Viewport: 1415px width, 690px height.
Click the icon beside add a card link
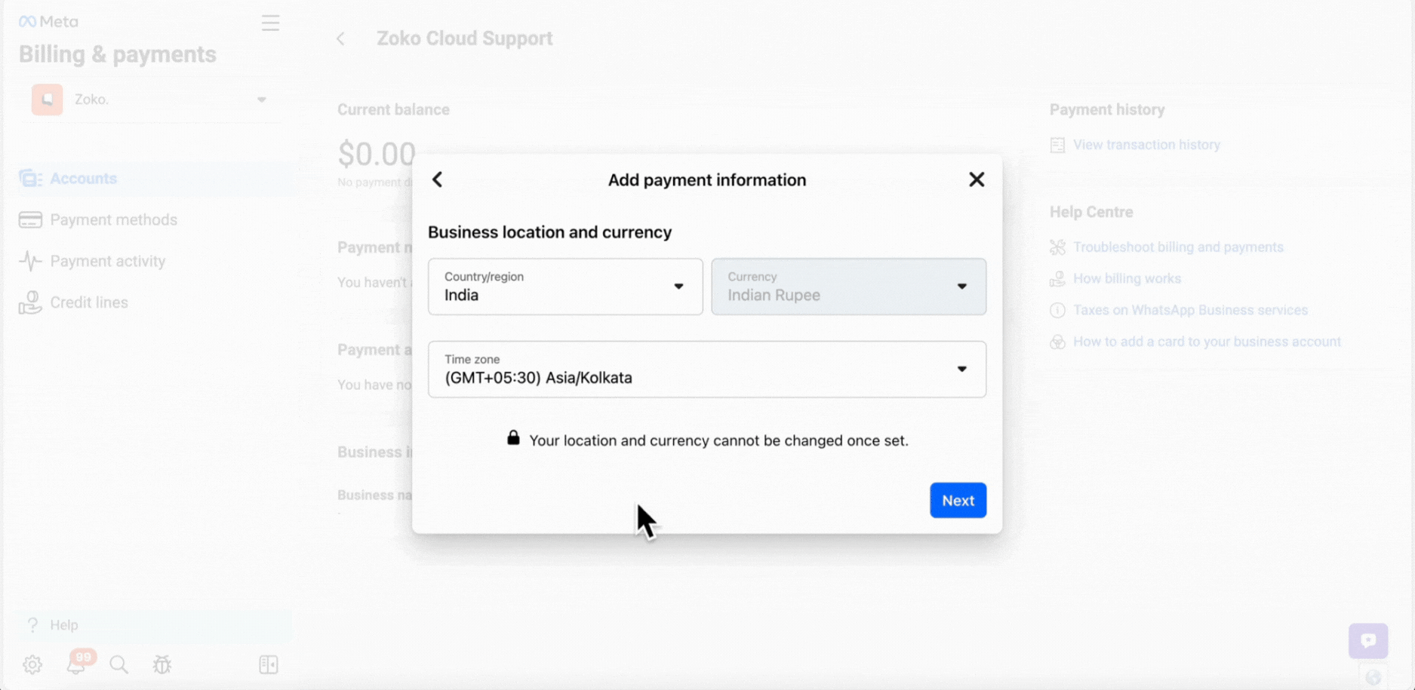coord(1057,342)
